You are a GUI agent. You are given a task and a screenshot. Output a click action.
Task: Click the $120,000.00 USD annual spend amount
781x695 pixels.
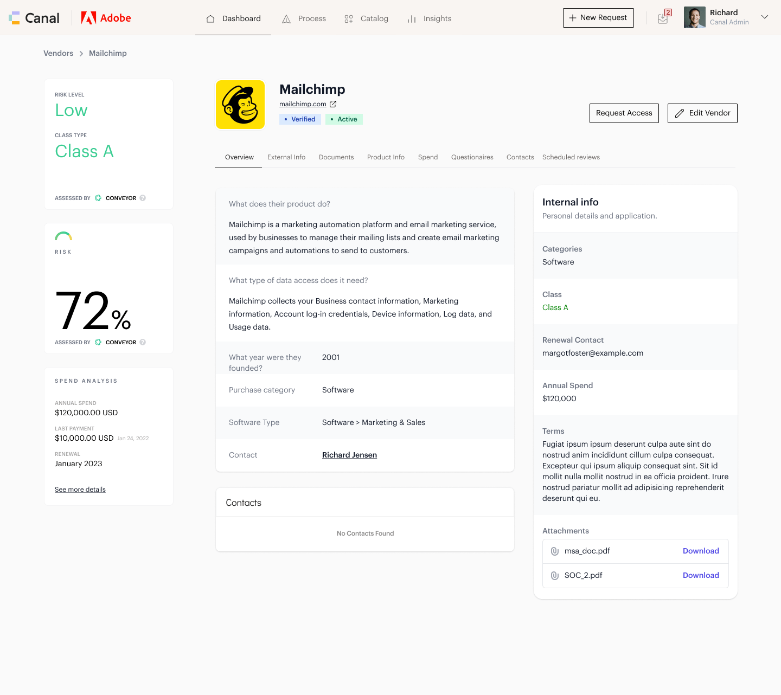86,413
